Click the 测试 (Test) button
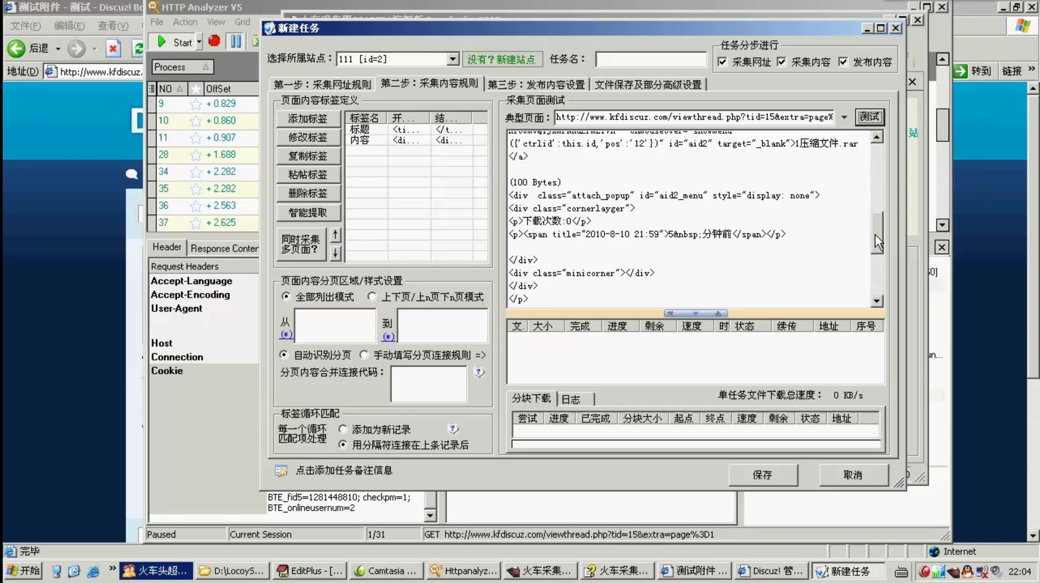Viewport: 1040px width, 583px height. click(869, 116)
